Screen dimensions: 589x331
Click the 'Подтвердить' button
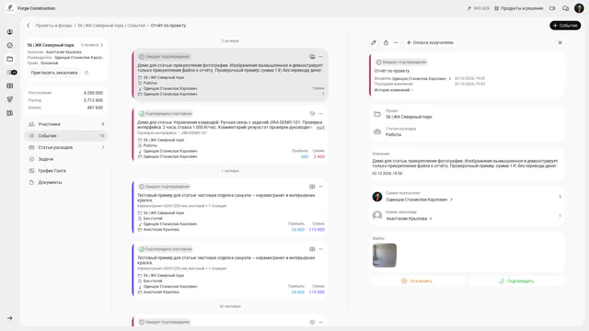516,281
